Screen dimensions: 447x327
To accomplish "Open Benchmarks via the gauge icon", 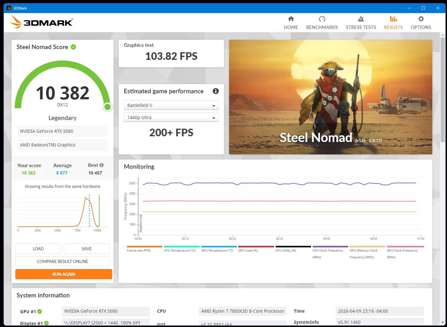I will click(322, 19).
